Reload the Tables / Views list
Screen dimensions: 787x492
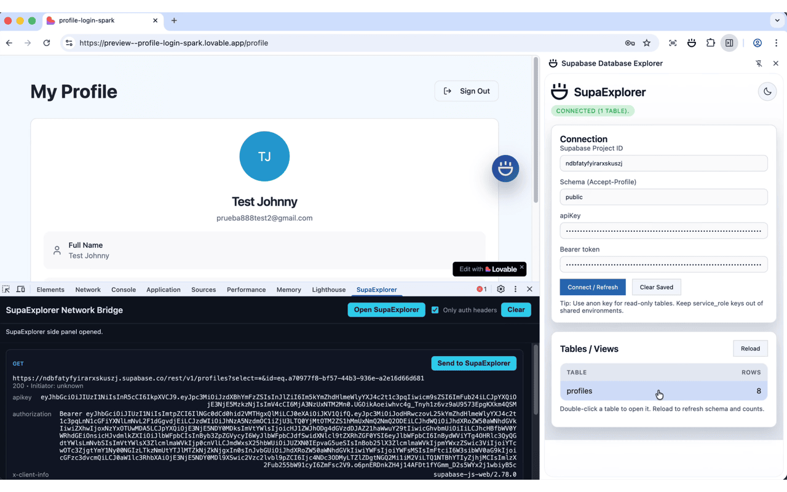(x=750, y=349)
